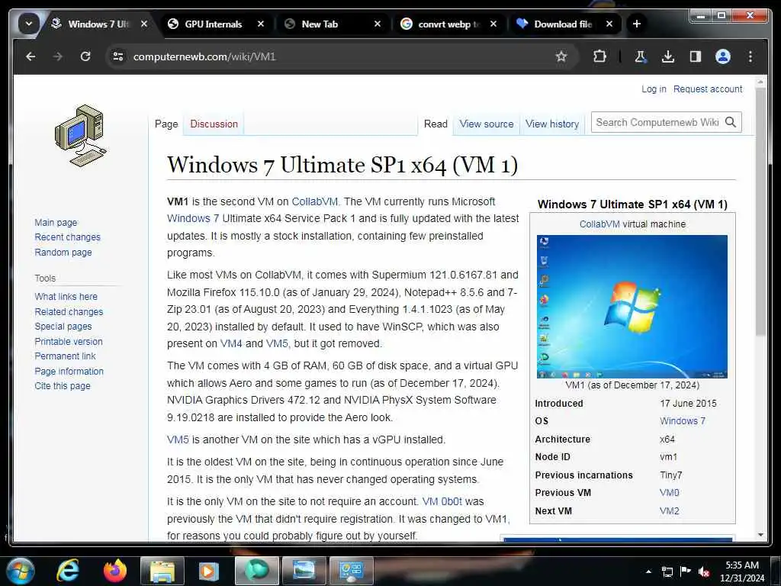The width and height of the screenshot is (781, 586).
Task: Select the Read view tab
Action: [435, 124]
